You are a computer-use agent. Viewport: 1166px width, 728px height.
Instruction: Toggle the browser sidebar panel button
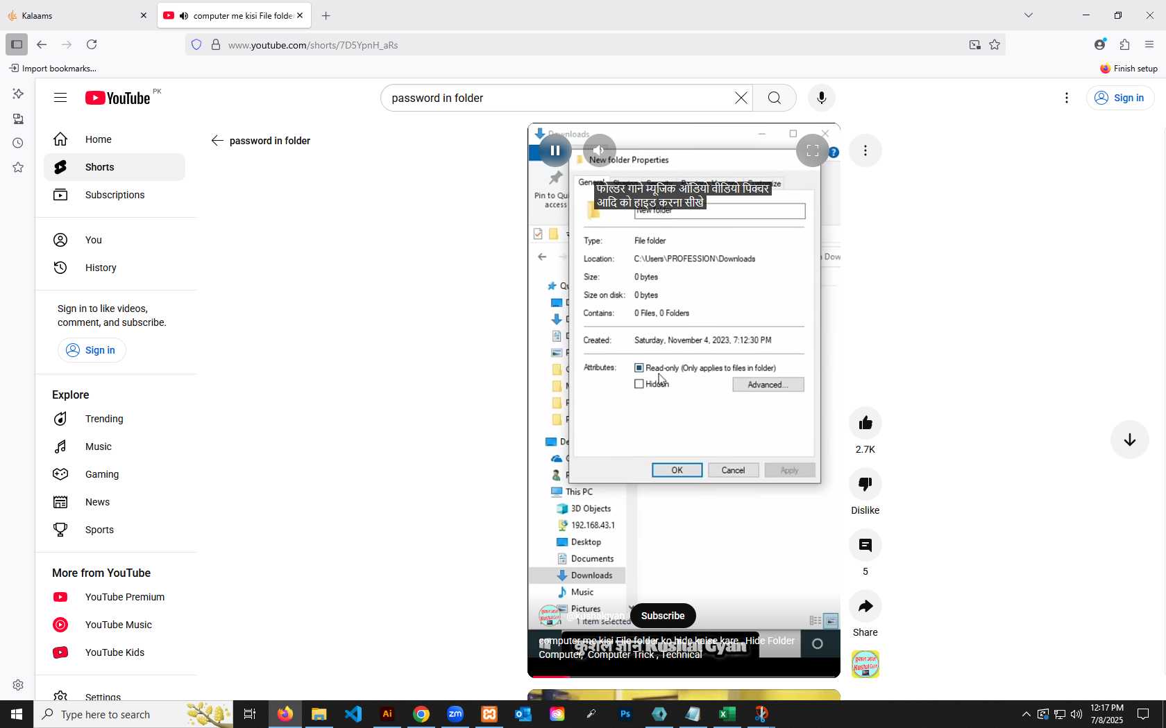pos(17,44)
